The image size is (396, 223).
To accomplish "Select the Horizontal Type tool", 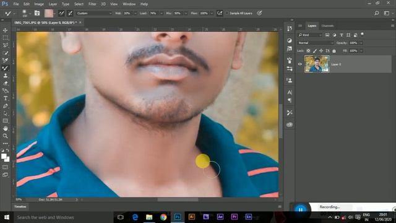I will (6, 98).
